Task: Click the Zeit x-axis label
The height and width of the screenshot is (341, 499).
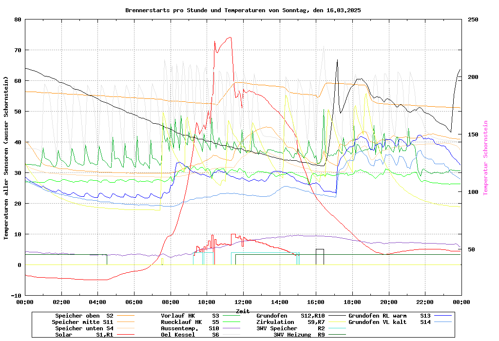Action: tap(243, 311)
